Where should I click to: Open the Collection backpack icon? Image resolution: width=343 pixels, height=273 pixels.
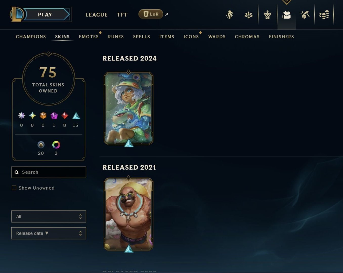(x=287, y=15)
